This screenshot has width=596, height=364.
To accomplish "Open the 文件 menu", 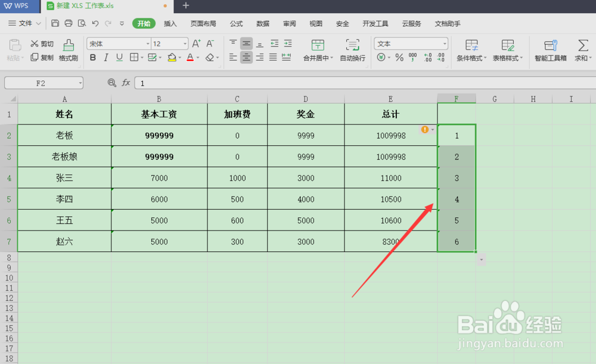I will point(26,23).
